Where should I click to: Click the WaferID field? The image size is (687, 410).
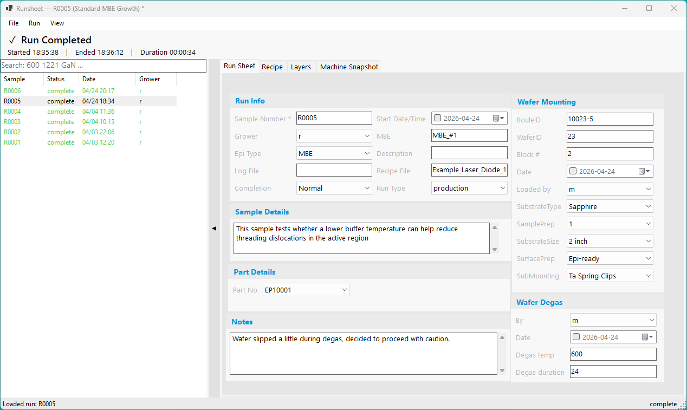(610, 136)
